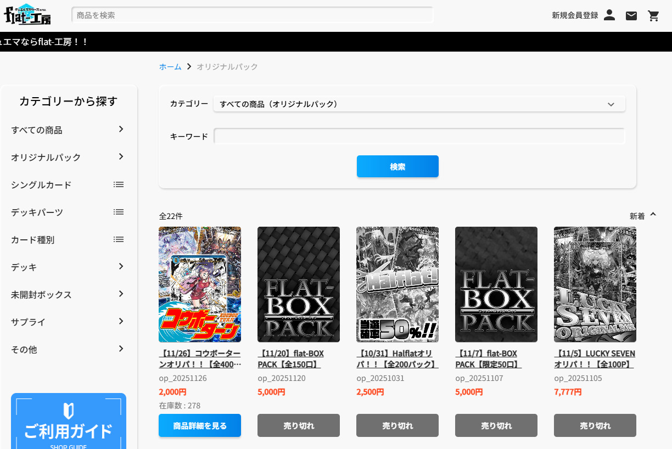Open the shopping cart icon

653,15
